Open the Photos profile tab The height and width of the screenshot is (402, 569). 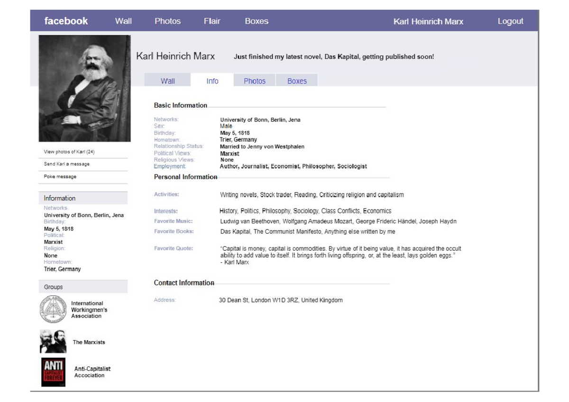(255, 81)
